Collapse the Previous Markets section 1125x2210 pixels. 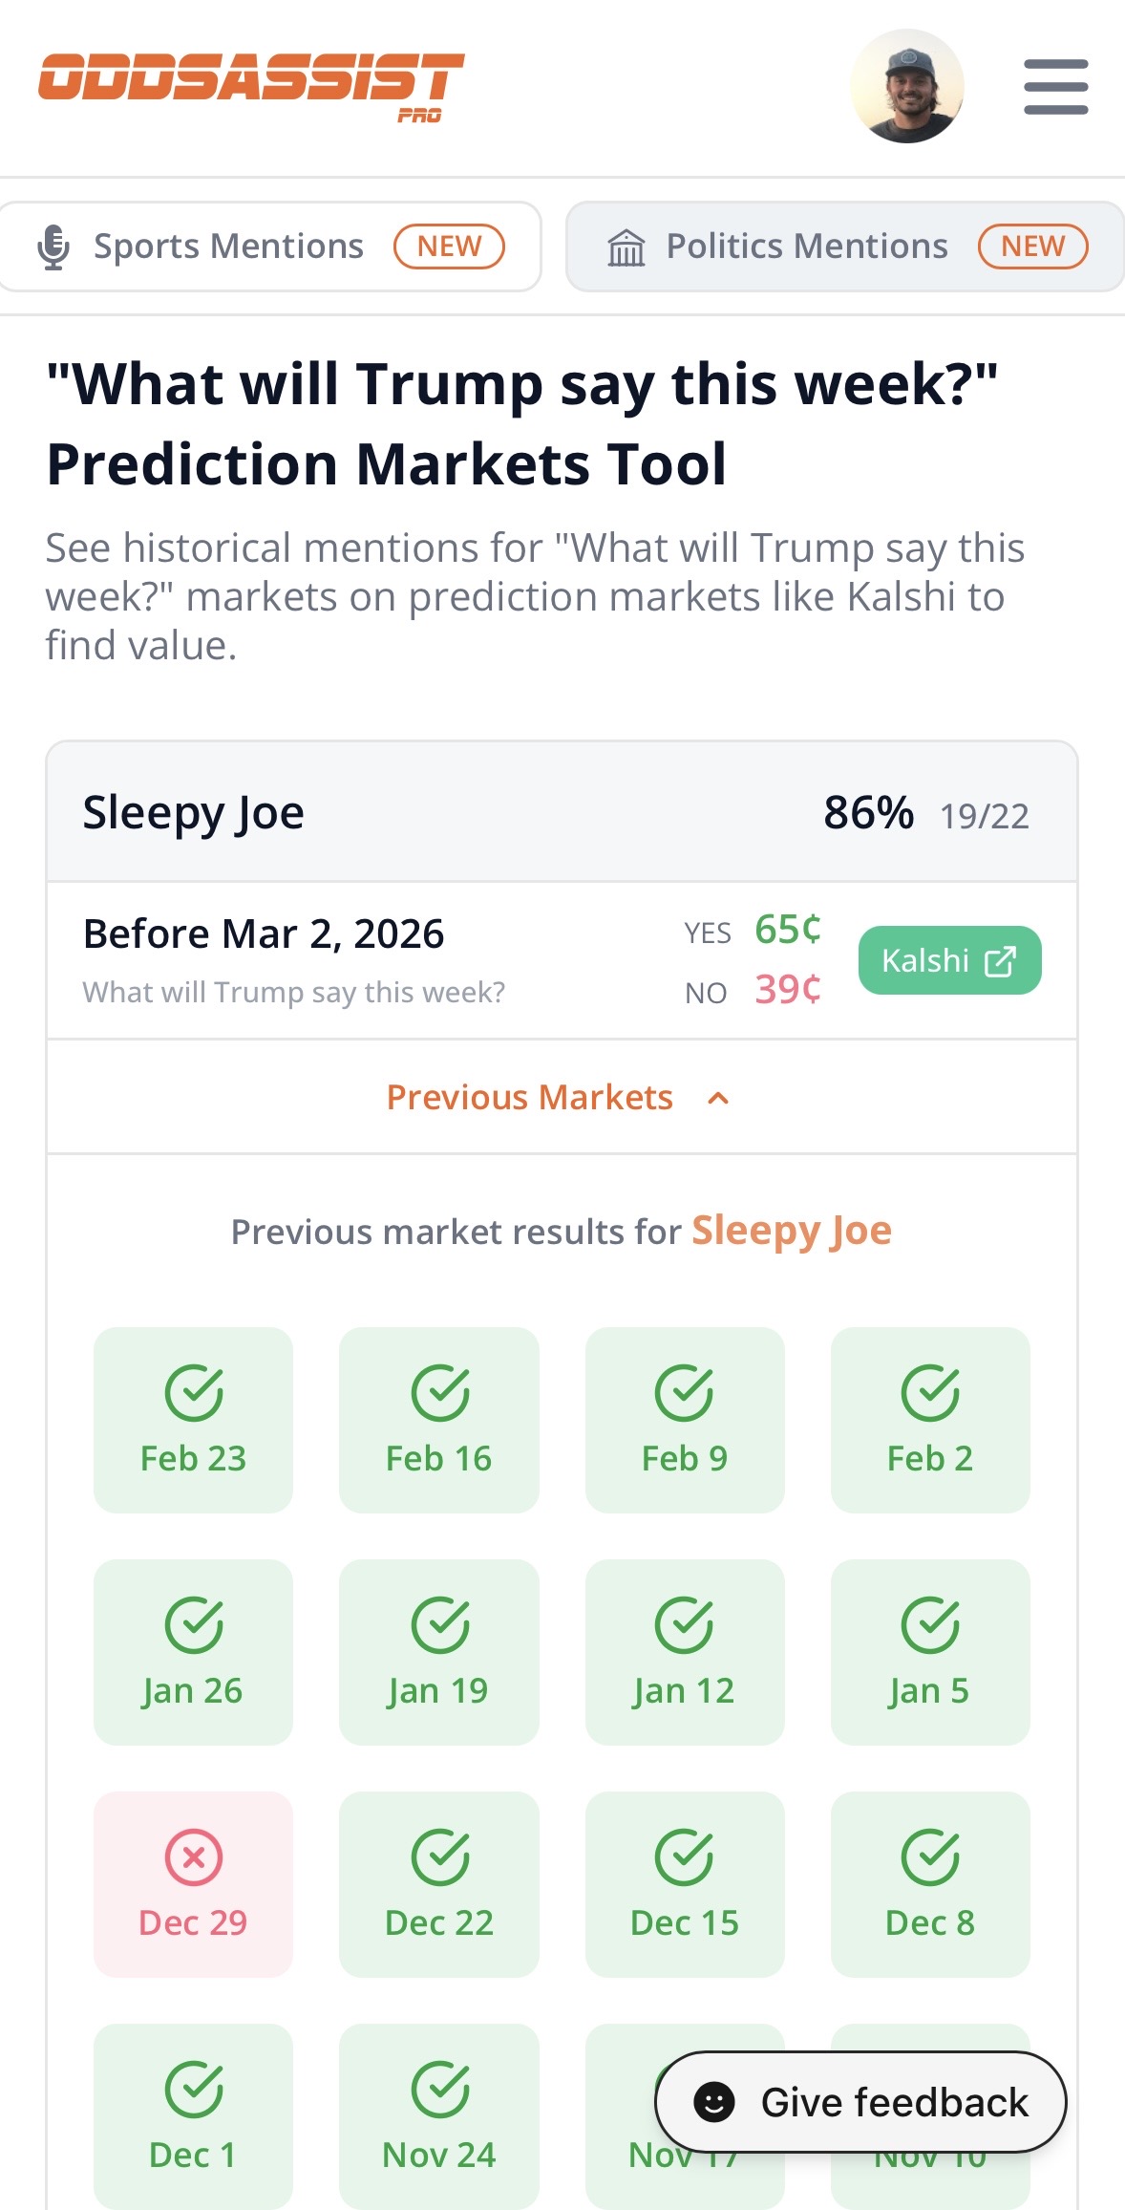(x=562, y=1097)
